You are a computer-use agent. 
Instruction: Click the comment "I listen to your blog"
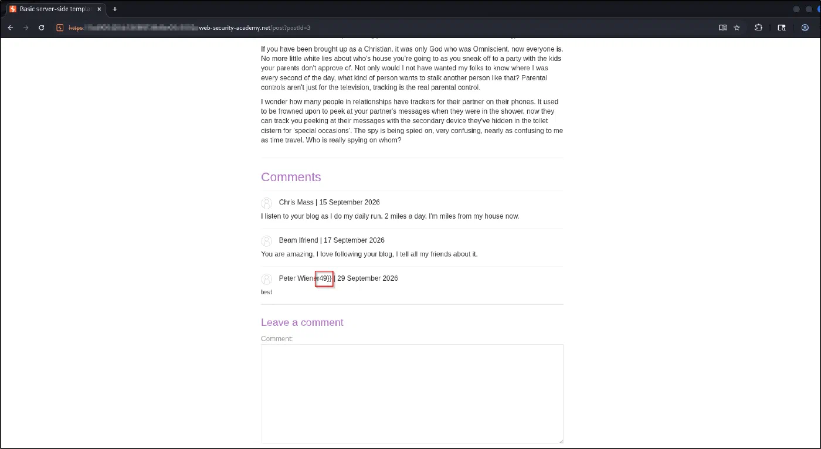click(x=390, y=216)
